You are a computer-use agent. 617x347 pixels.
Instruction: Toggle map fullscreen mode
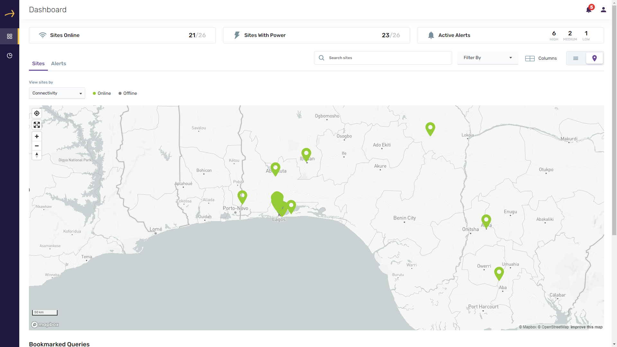[37, 125]
